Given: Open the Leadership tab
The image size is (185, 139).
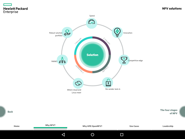Looking at the screenshot, I should tap(168, 126).
